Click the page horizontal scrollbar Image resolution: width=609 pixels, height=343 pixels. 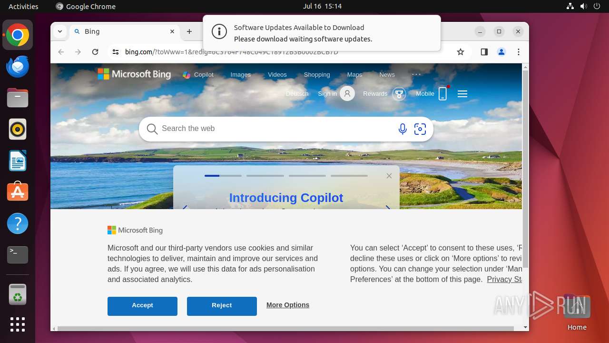[285, 328]
